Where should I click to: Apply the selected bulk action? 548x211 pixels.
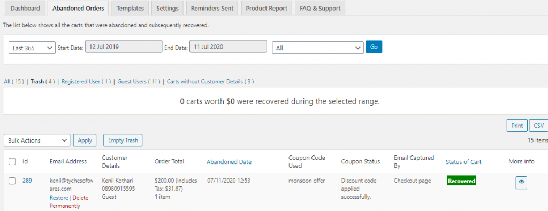85,140
